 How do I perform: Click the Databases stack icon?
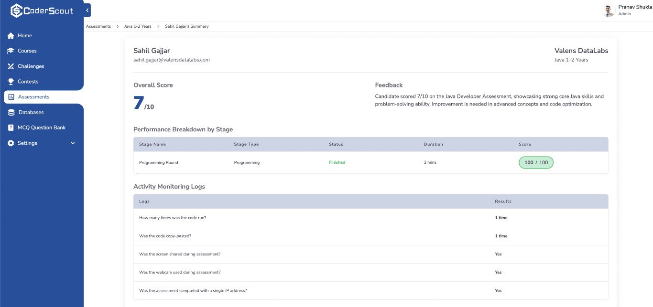click(11, 113)
